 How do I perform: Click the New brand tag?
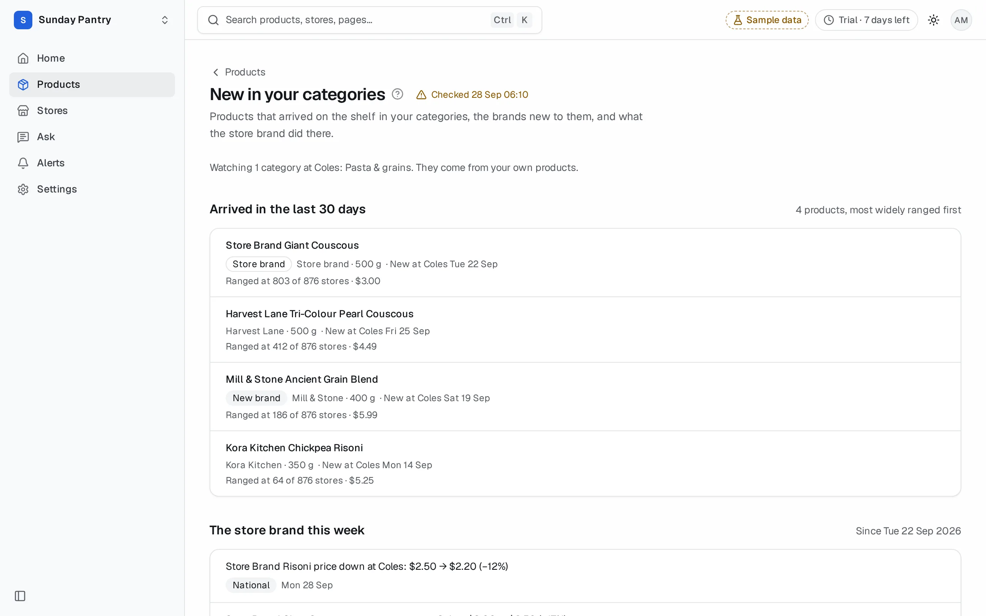click(256, 398)
